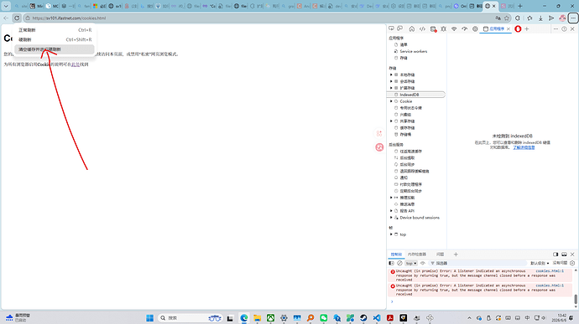Open DevTools Console icon with red dot

[x=433, y=28]
